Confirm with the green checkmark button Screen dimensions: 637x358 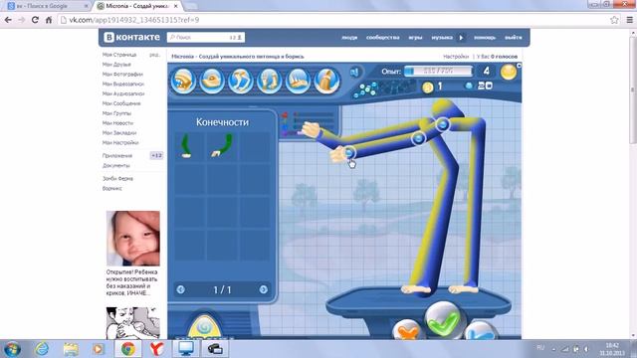443,320
